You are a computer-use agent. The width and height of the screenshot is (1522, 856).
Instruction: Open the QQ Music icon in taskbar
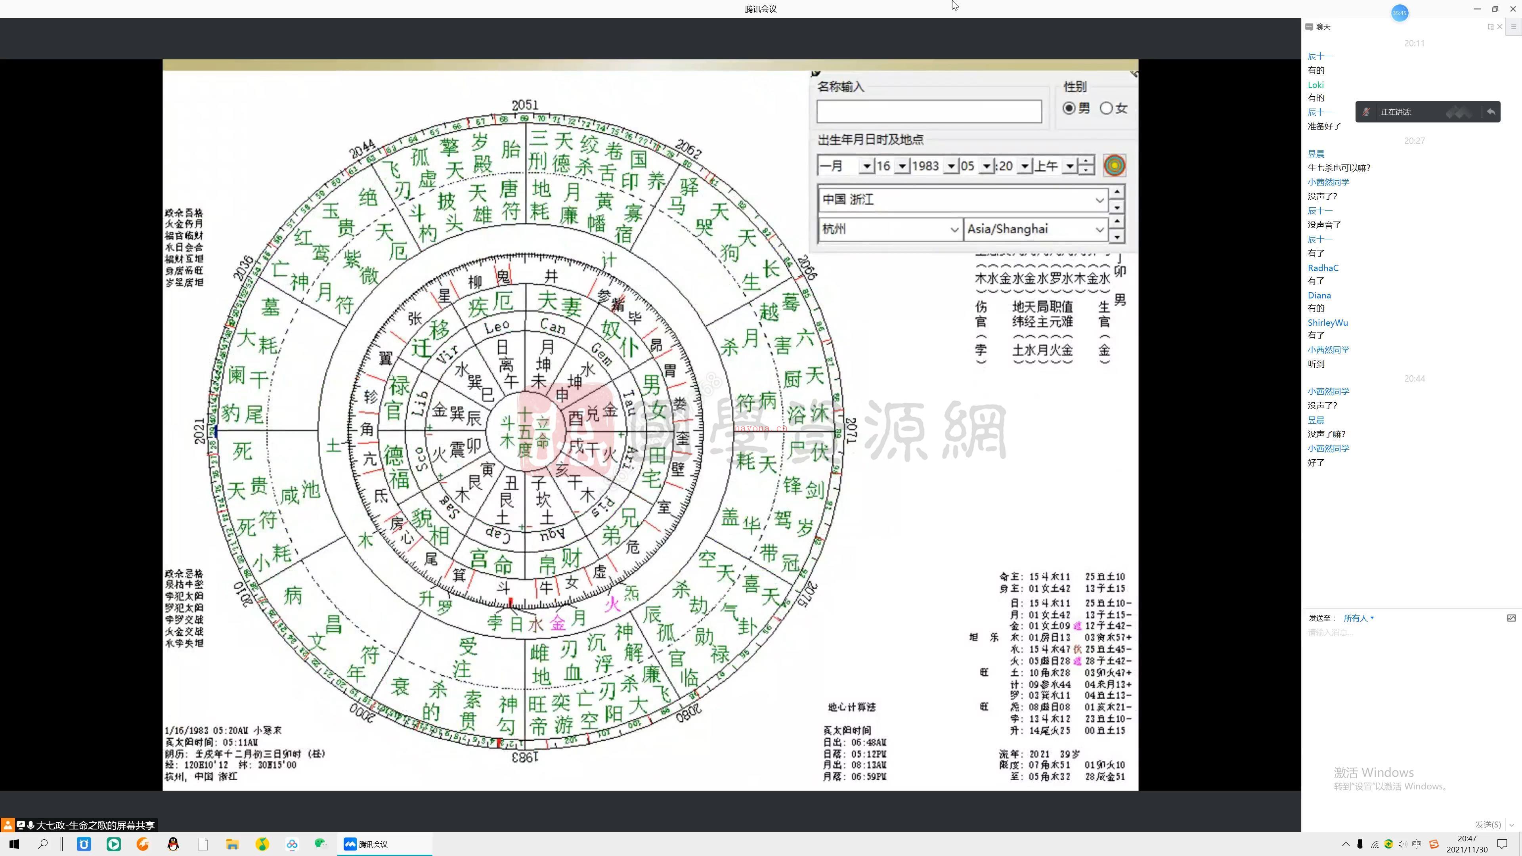(x=262, y=844)
